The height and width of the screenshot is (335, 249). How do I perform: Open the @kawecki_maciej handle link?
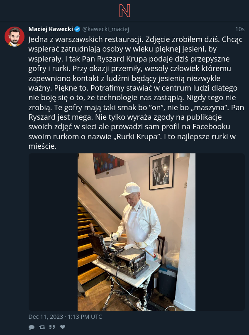(105, 29)
